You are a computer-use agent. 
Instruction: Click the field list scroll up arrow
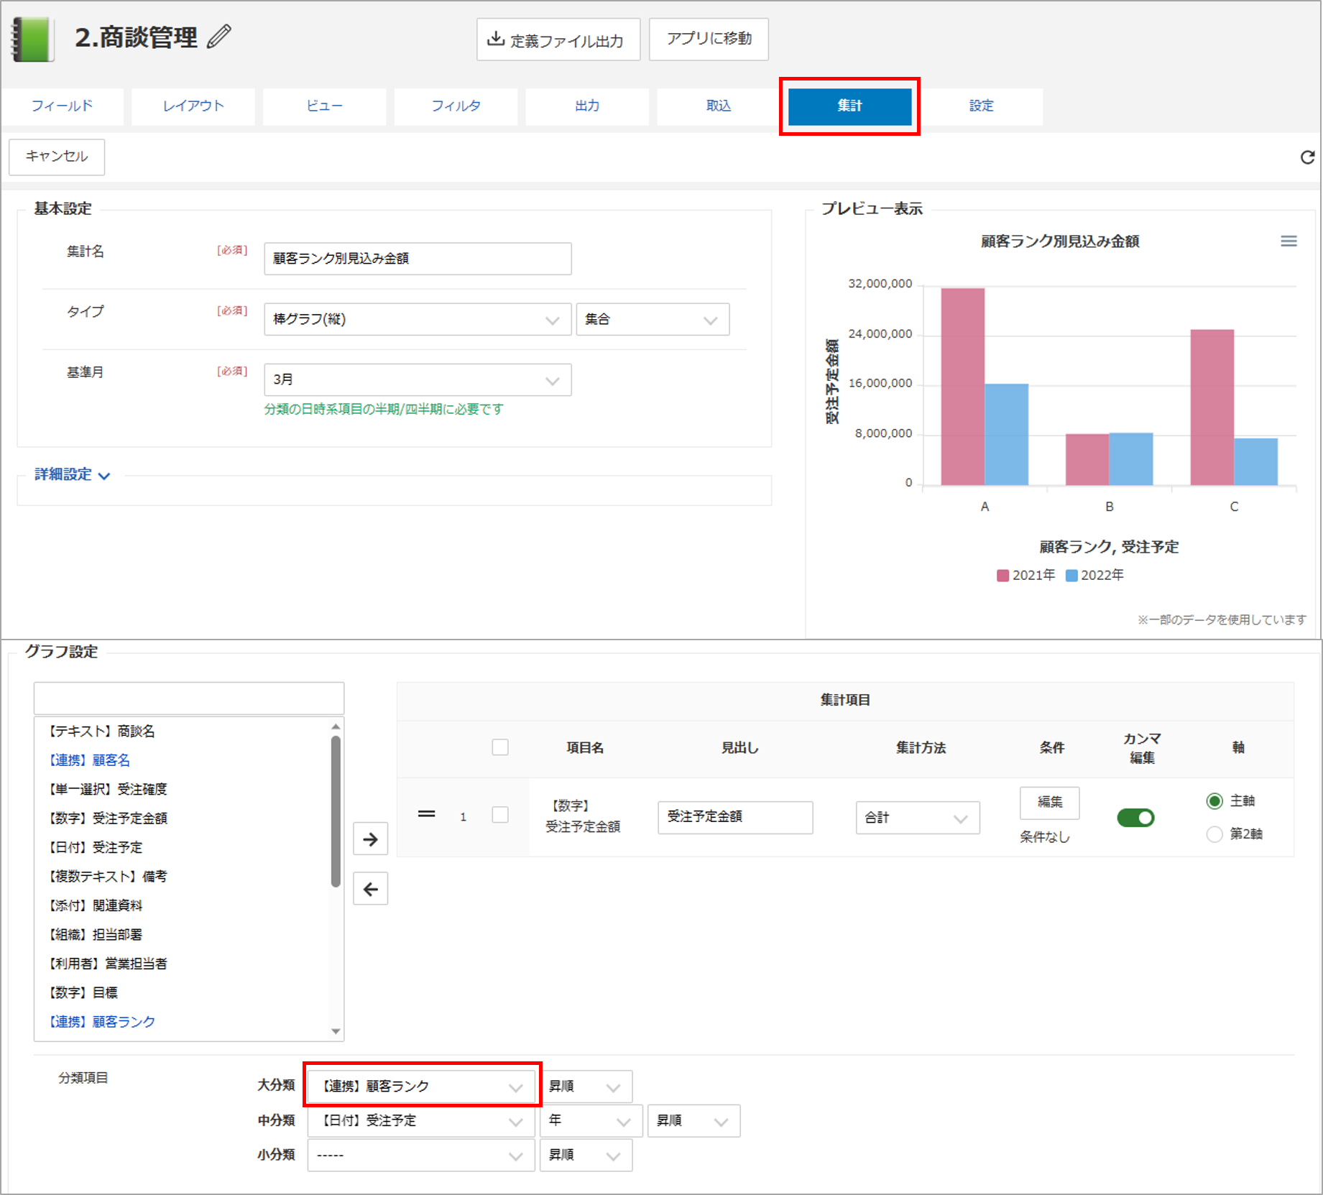click(x=336, y=726)
